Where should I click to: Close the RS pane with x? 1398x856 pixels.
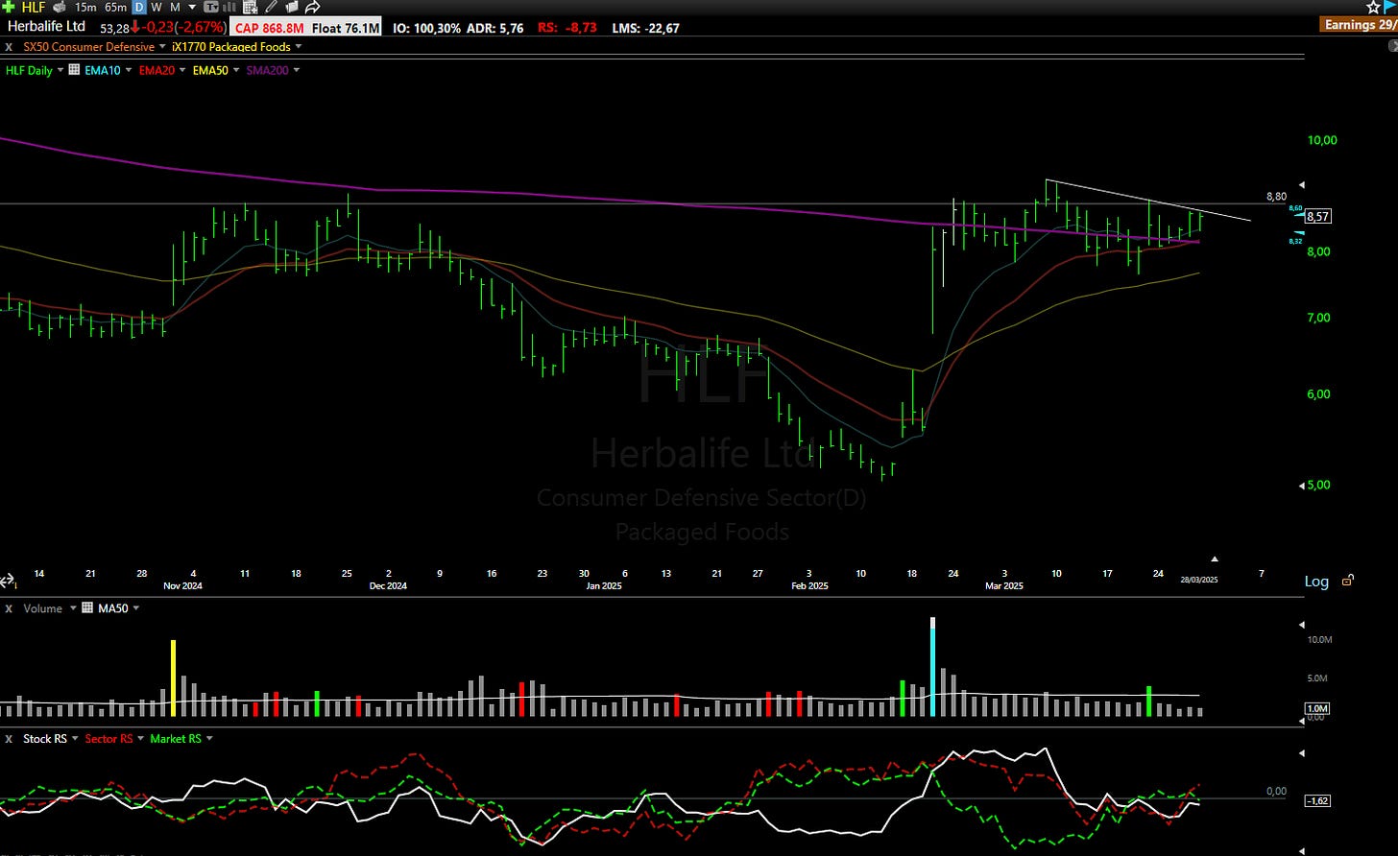coord(9,739)
